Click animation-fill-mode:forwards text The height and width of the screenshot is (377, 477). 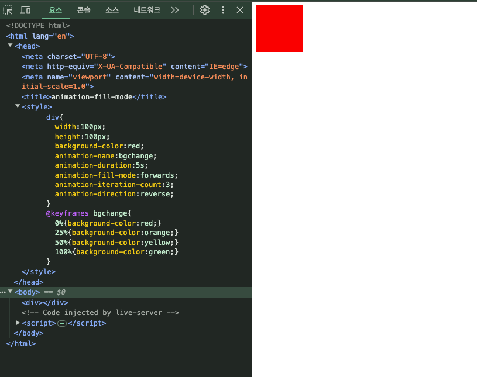click(116, 175)
